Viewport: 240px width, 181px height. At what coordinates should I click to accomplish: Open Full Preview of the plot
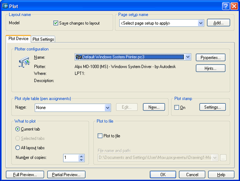click(x=24, y=174)
